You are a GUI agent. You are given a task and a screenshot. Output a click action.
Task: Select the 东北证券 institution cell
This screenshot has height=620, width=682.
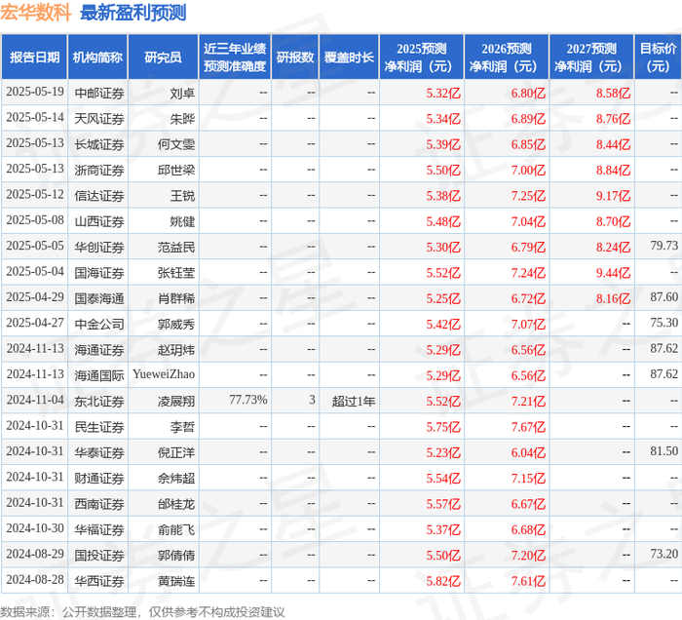coord(99,401)
